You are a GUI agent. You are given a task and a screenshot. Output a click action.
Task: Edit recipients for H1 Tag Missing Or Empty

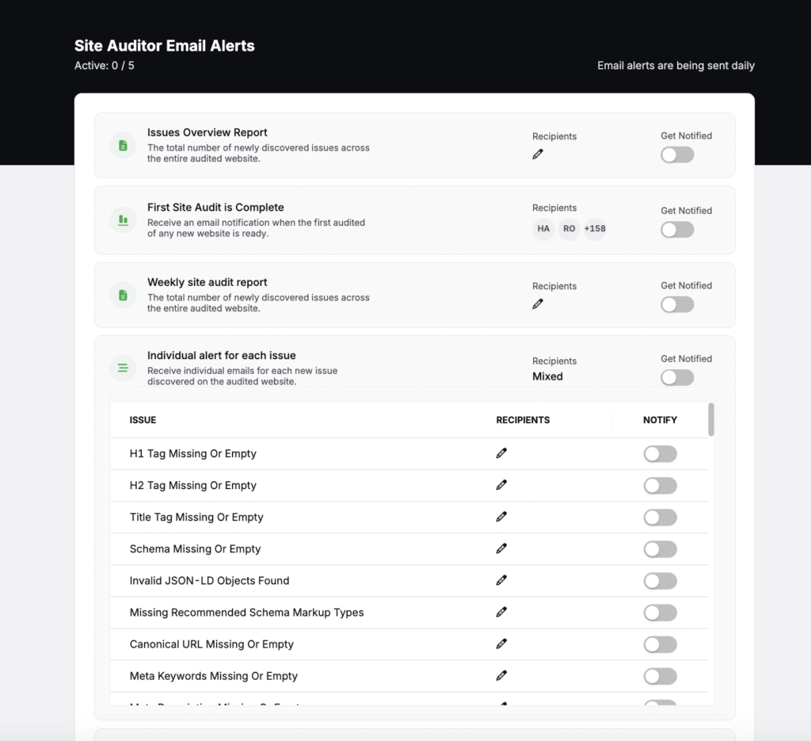coord(501,453)
